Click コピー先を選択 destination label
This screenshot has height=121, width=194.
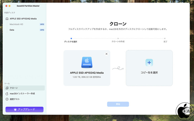click(149, 73)
